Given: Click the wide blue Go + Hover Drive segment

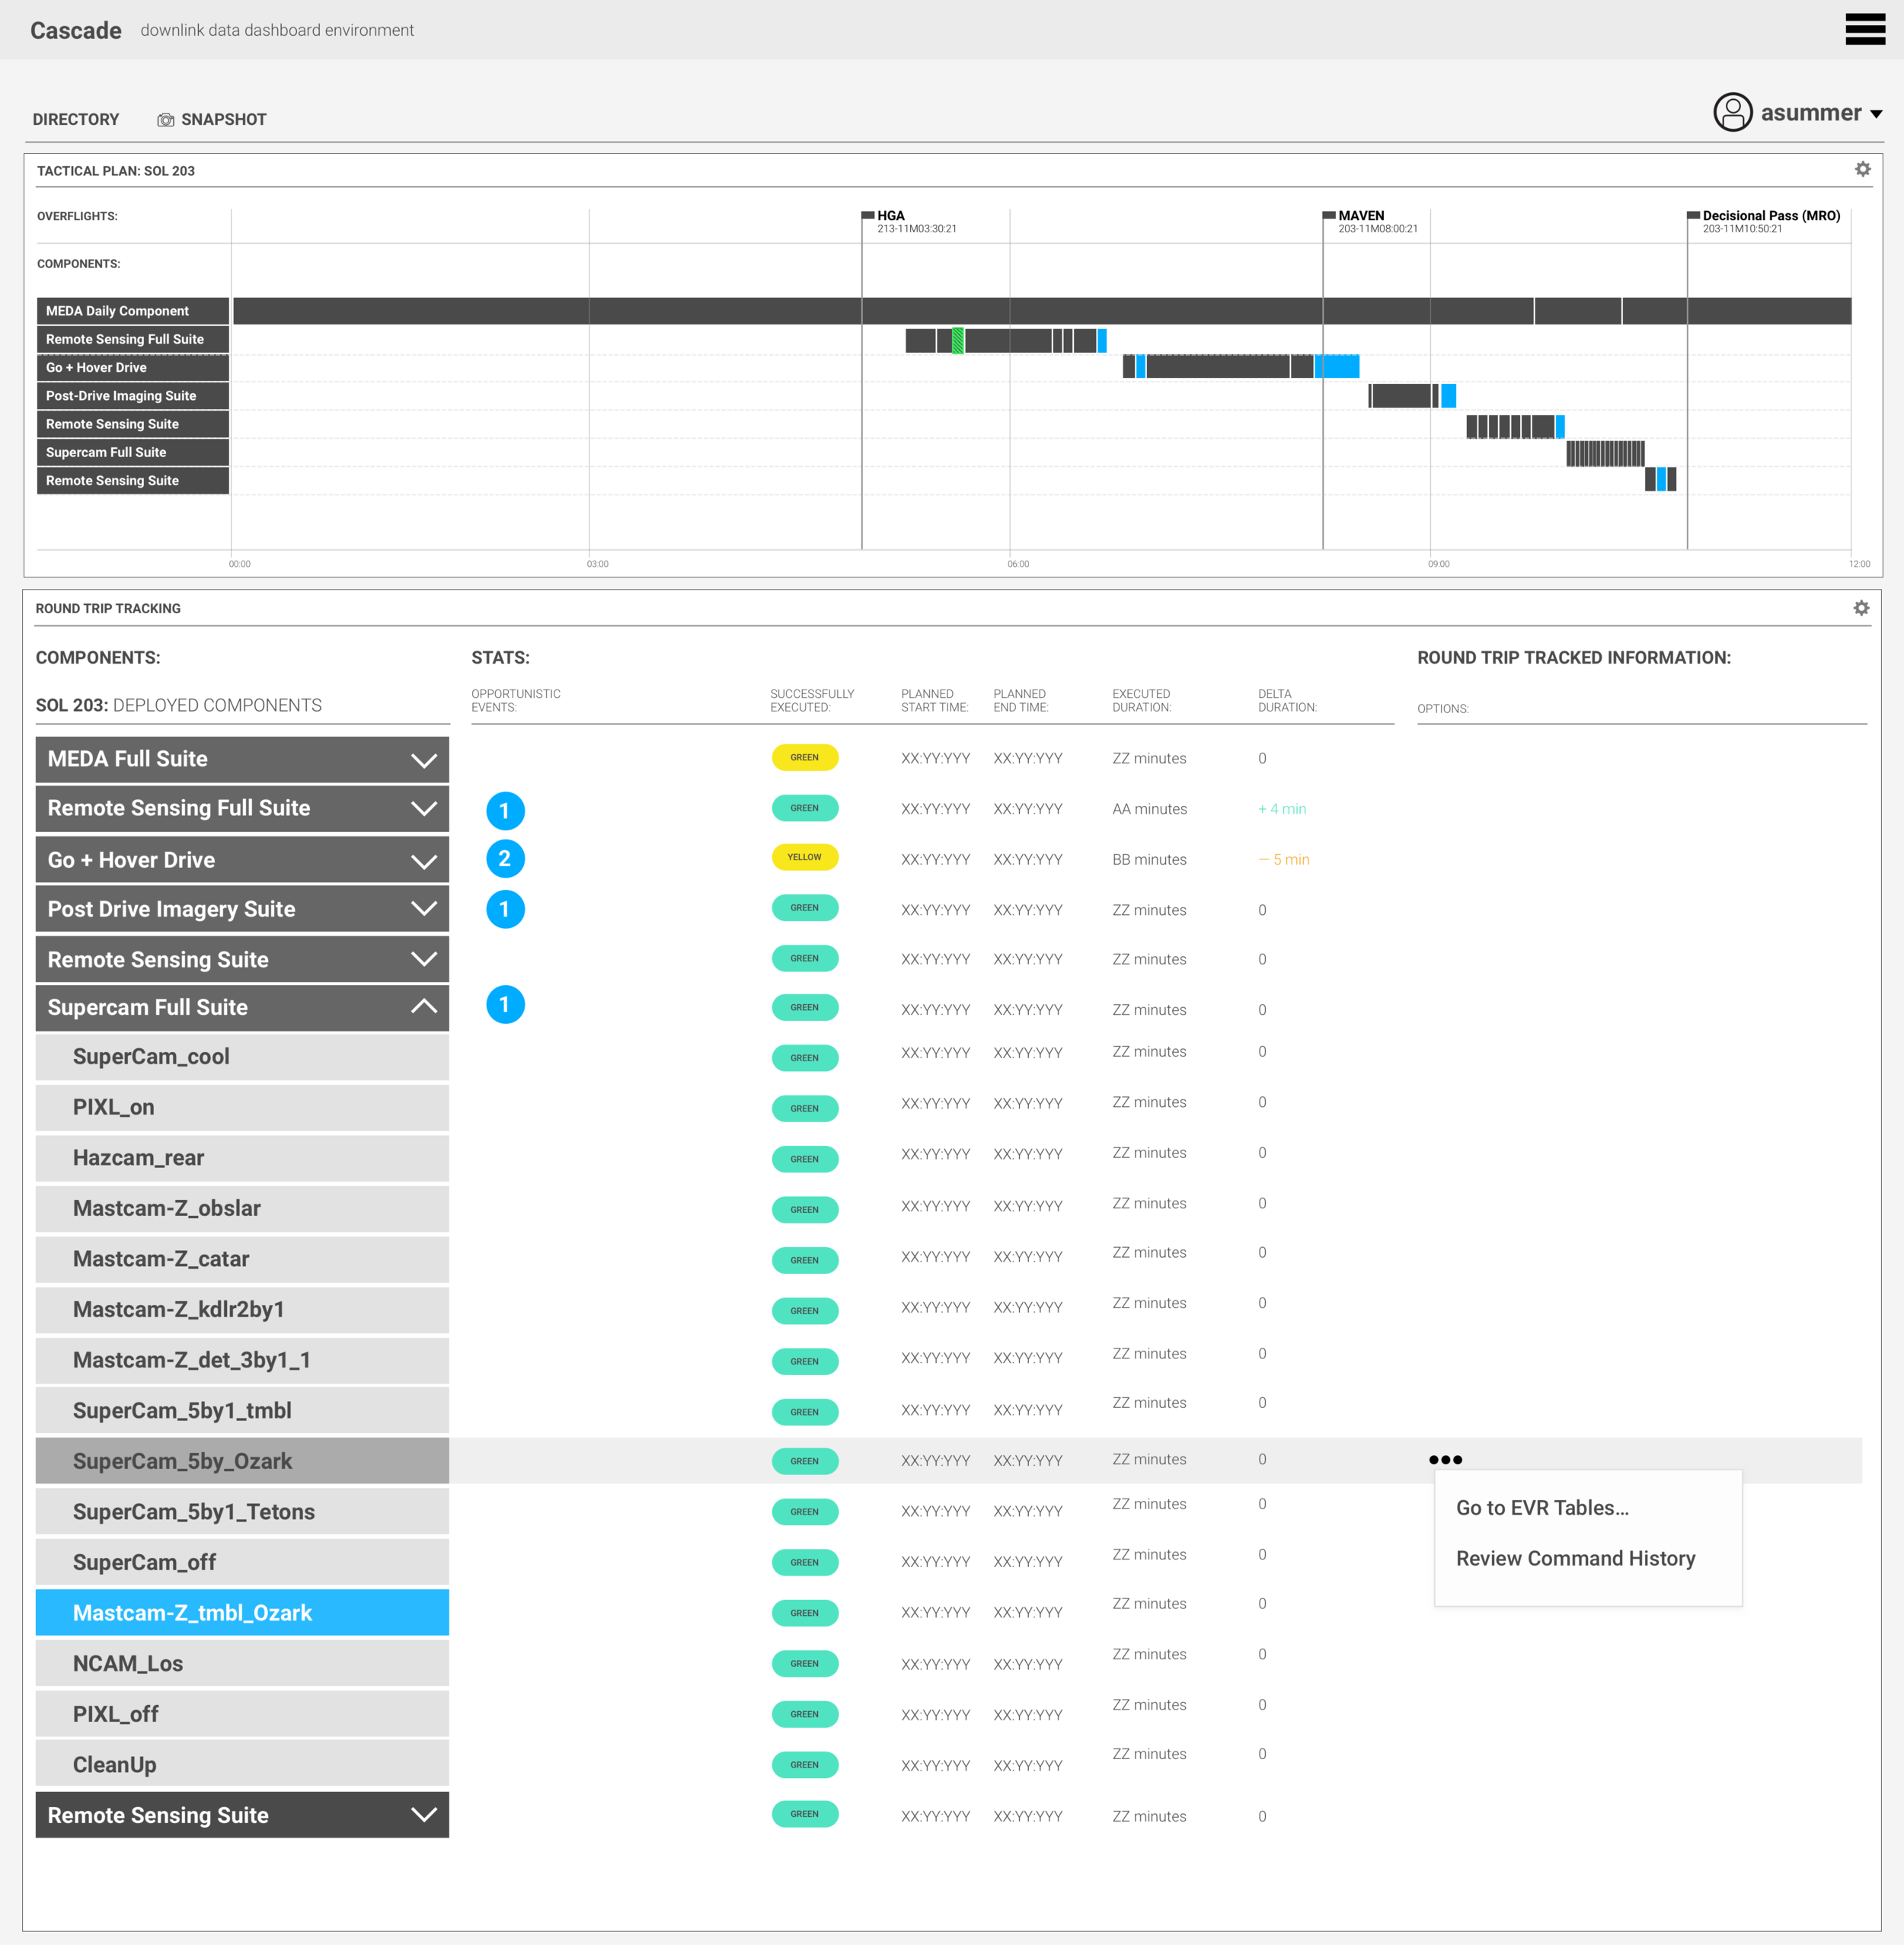Looking at the screenshot, I should coord(1336,366).
